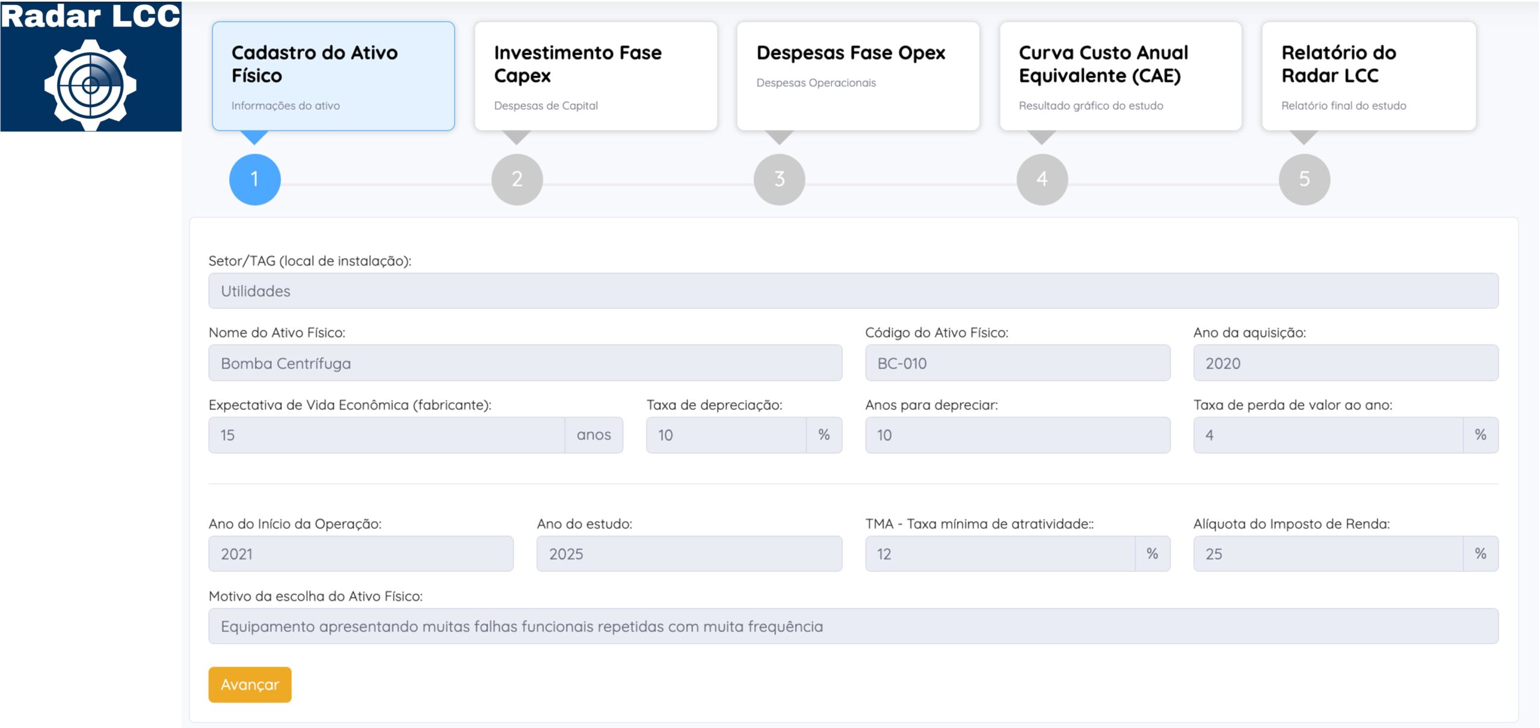Select step circle number 4

point(1042,179)
